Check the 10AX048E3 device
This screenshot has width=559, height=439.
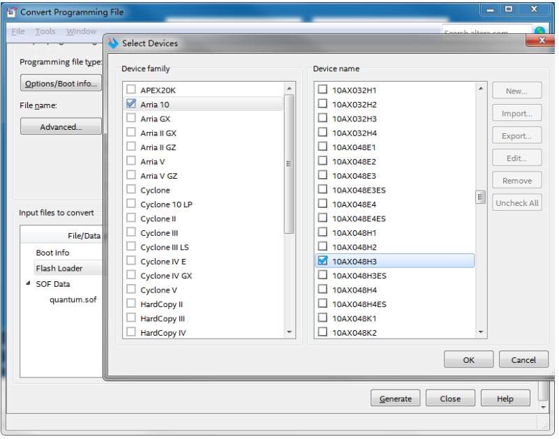(322, 174)
